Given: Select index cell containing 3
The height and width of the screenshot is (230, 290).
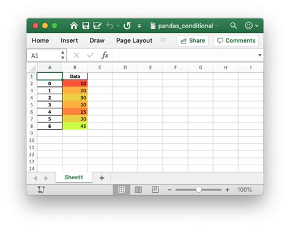Looking at the screenshot, I should pos(50,105).
